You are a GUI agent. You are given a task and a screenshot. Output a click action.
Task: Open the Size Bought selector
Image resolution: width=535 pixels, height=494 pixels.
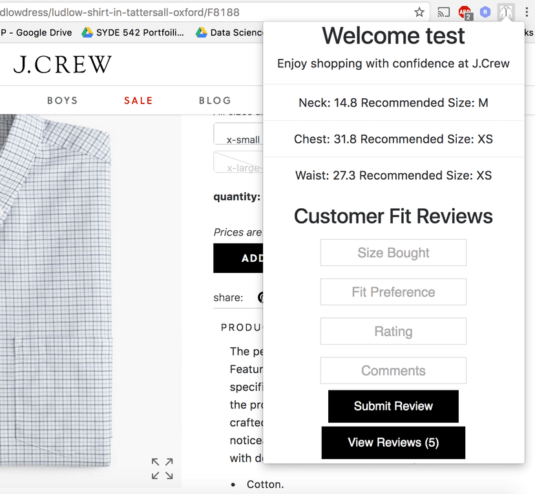[393, 252]
